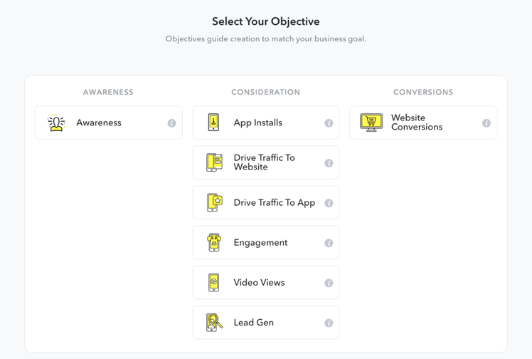
Task: Open info tooltip for Drive Traffic To Website
Action: coord(329,163)
